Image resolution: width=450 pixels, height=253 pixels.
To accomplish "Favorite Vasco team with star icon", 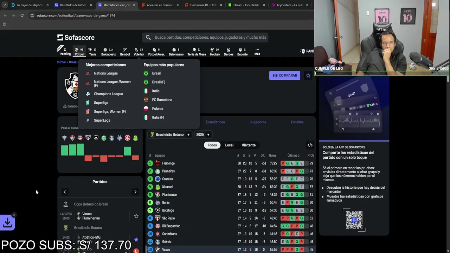I will coord(308,76).
